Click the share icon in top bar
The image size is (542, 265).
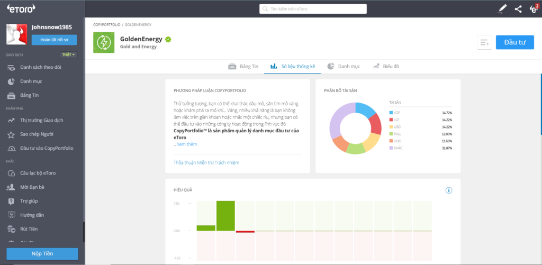pyautogui.click(x=518, y=10)
